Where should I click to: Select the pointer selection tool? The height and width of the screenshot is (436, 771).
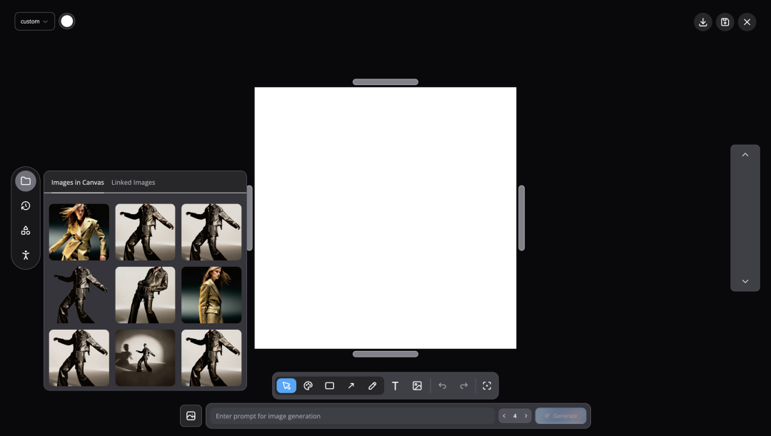point(286,386)
